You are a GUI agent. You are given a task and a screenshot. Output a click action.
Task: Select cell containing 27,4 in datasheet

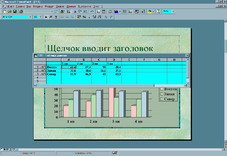[84, 67]
